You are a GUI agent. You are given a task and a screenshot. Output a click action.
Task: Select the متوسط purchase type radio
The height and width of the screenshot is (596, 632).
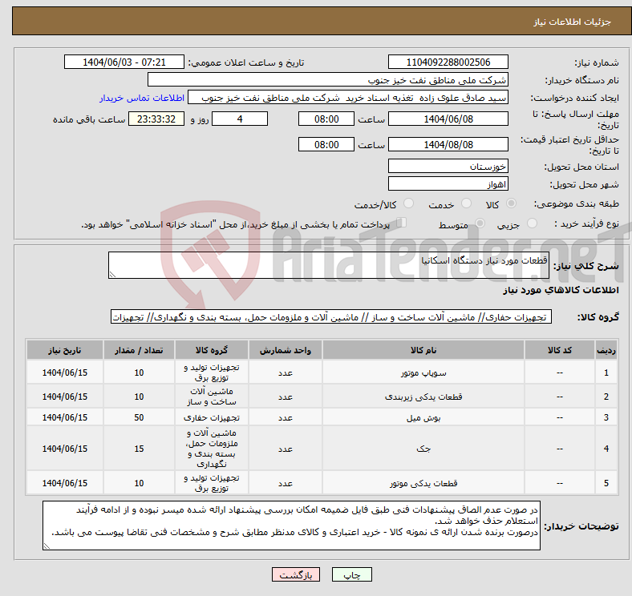(480, 223)
